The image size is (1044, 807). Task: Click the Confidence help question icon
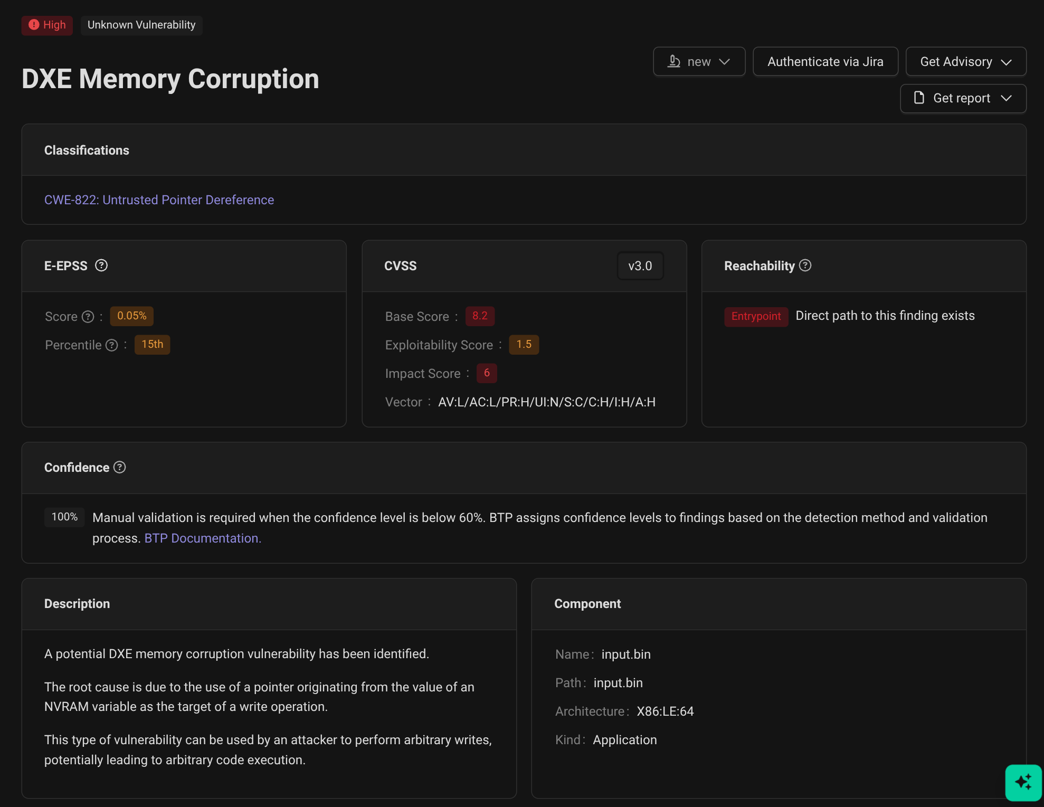pyautogui.click(x=120, y=467)
